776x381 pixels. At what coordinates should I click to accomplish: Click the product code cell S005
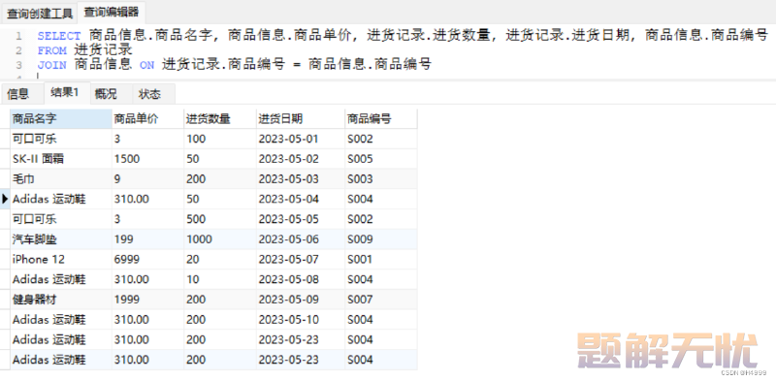381,159
